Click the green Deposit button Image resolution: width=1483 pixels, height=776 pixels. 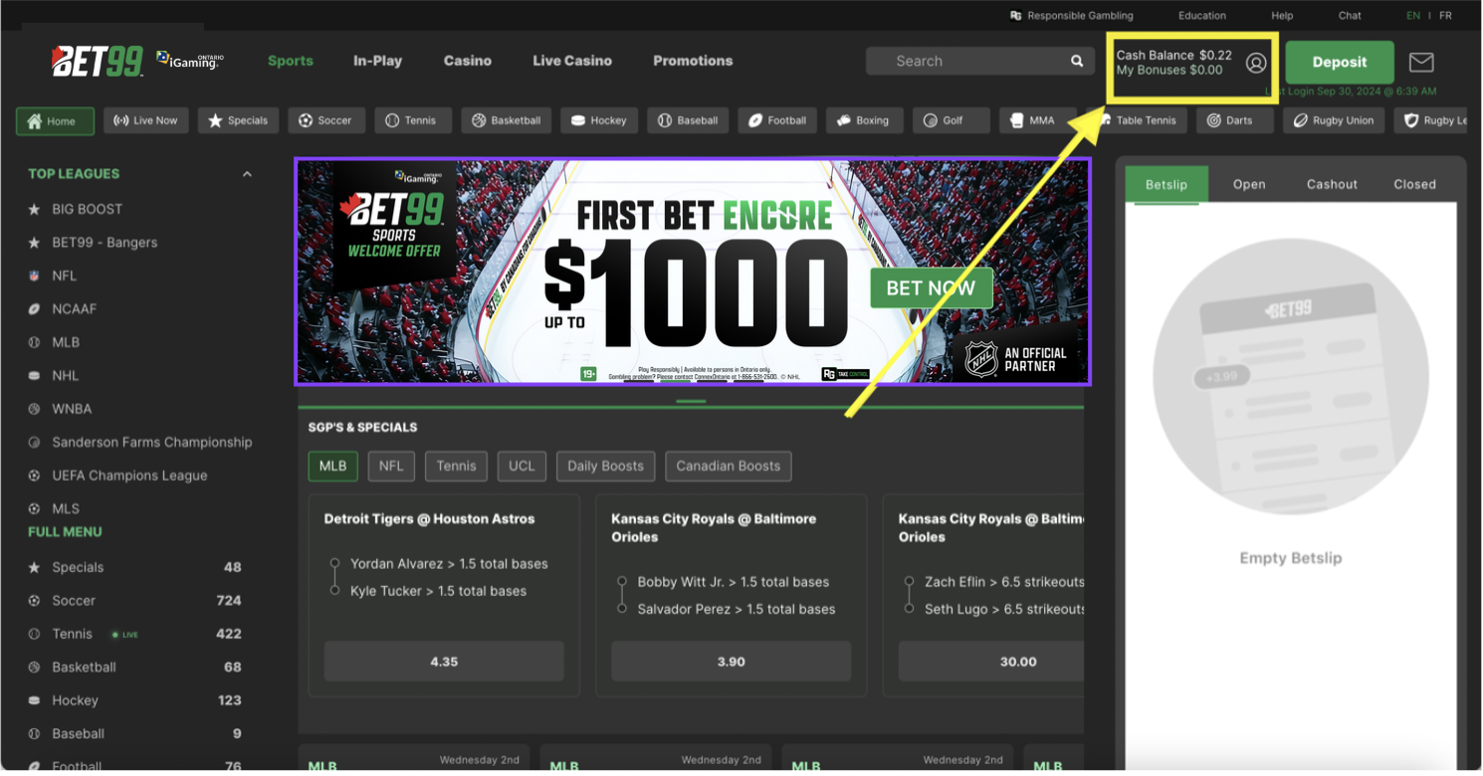pos(1340,62)
